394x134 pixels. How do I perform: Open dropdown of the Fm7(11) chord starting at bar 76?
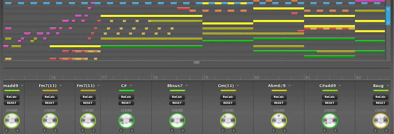click(x=60, y=86)
